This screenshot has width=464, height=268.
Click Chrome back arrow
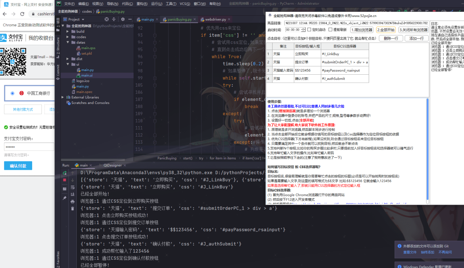pos(5,14)
